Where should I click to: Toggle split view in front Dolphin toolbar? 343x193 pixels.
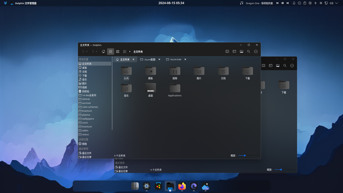coord(227,52)
